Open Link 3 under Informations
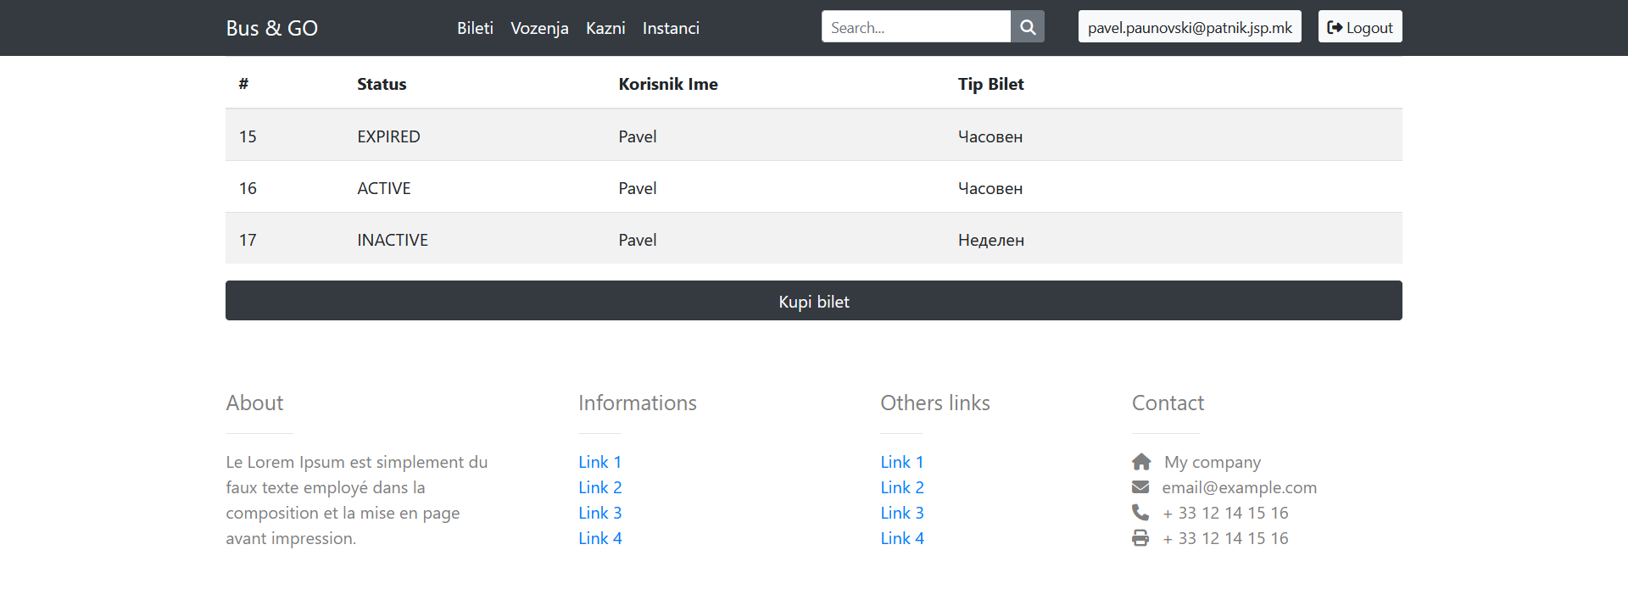1628x589 pixels. 599,513
